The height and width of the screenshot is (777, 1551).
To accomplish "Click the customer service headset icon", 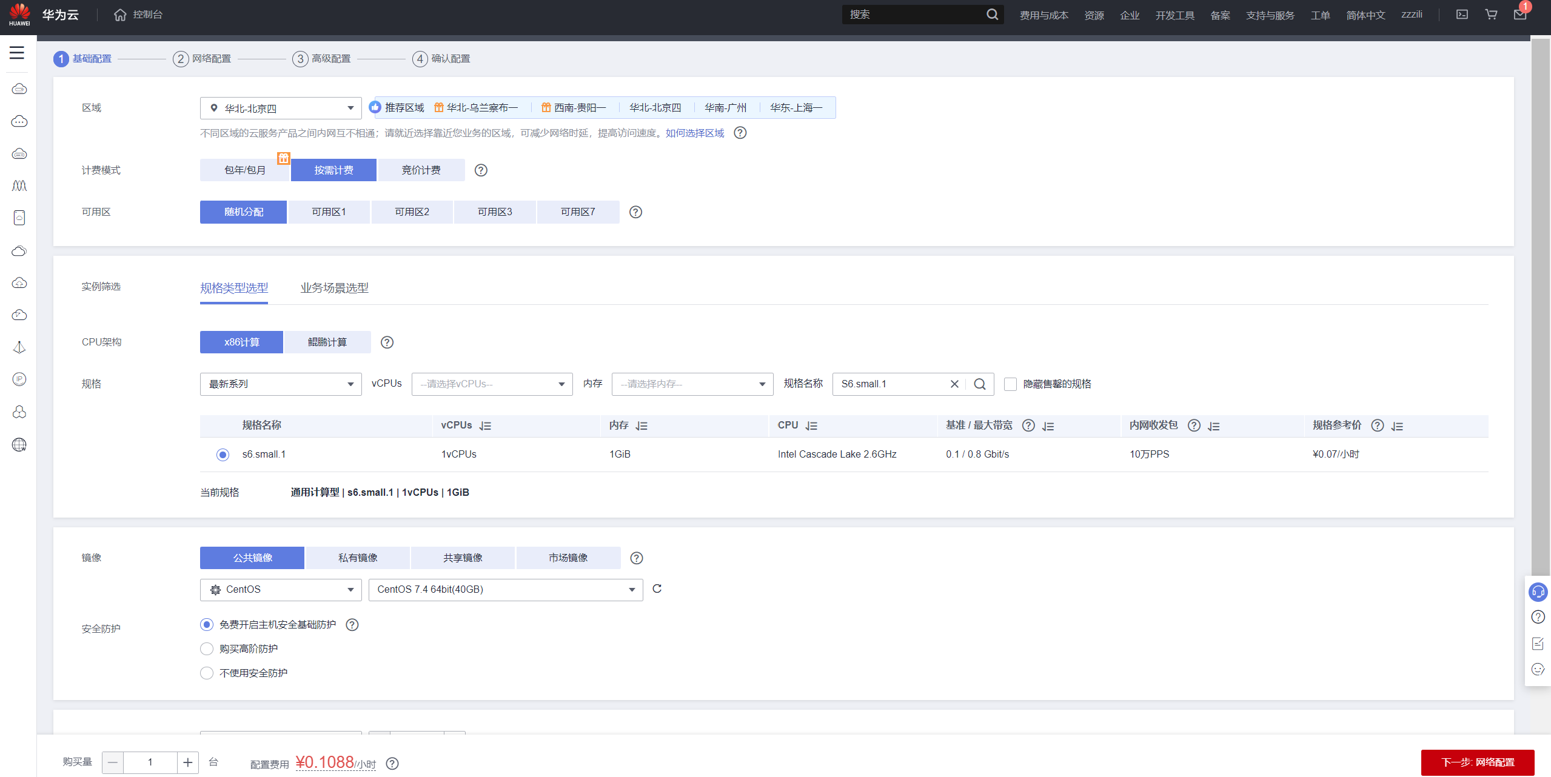I will point(1538,592).
